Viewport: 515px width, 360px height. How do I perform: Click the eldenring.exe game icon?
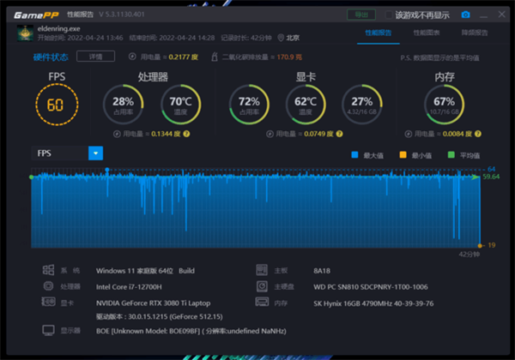pos(25,33)
